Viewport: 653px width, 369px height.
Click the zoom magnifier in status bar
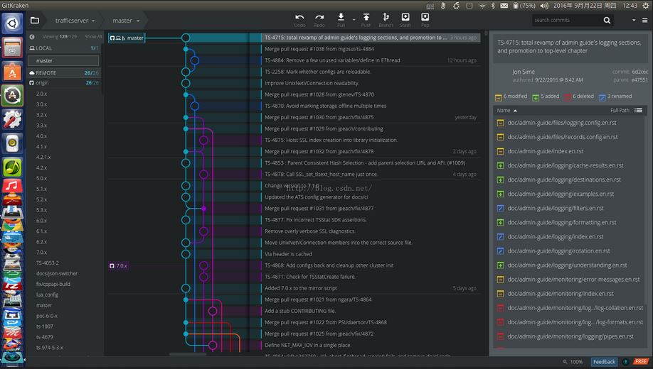click(x=565, y=361)
